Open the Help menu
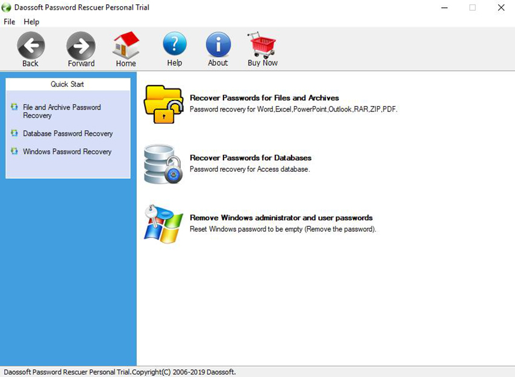Image resolution: width=515 pixels, height=377 pixels. pos(31,22)
